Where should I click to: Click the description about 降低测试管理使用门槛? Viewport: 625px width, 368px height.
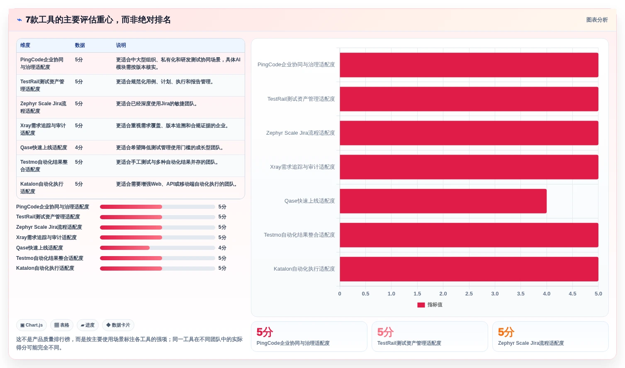[x=170, y=148]
